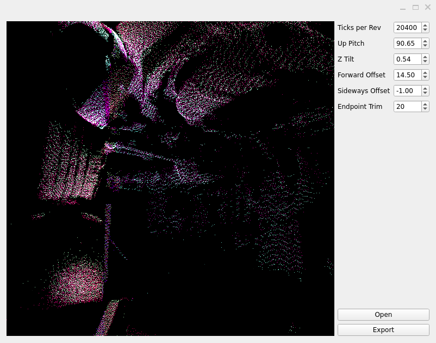Export the point cloud with Export button
The height and width of the screenshot is (343, 436).
tap(383, 330)
